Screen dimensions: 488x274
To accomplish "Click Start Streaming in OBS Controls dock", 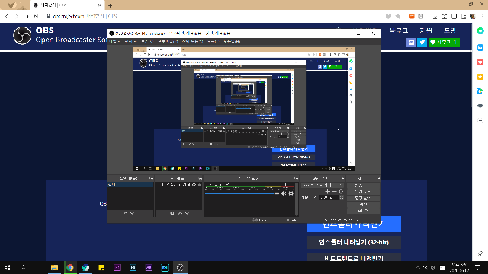I will point(363,186).
